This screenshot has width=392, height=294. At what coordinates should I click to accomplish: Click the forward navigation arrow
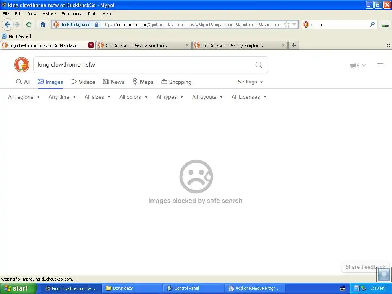[x=17, y=24]
